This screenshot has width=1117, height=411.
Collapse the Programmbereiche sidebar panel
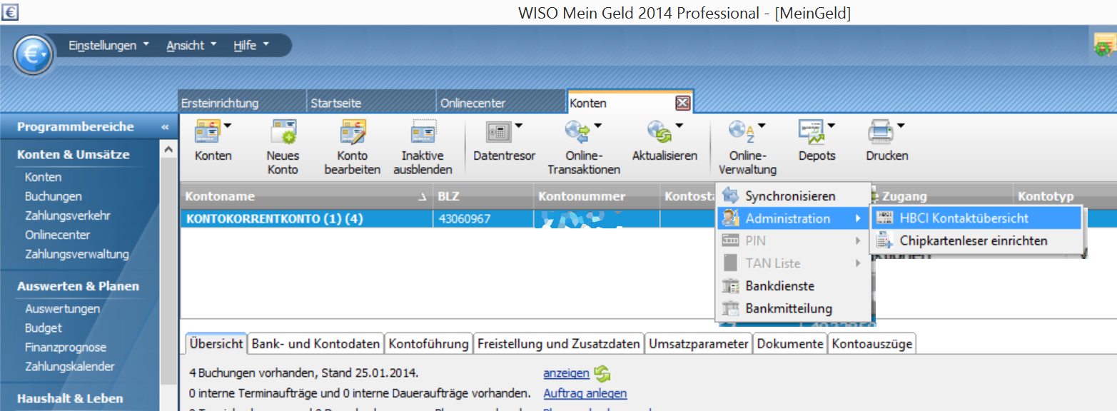[165, 127]
